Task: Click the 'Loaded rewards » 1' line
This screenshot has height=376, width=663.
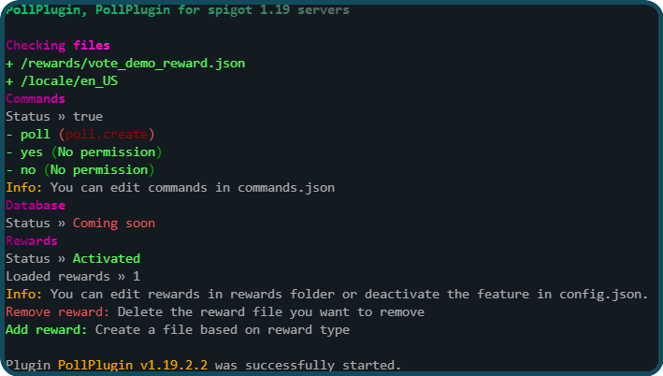Action: (73, 277)
